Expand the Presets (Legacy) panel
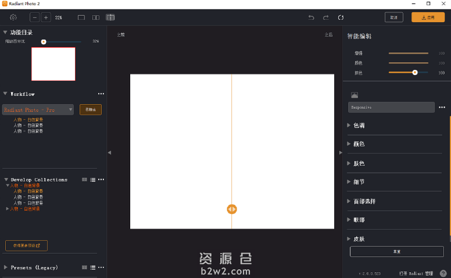 (6, 268)
